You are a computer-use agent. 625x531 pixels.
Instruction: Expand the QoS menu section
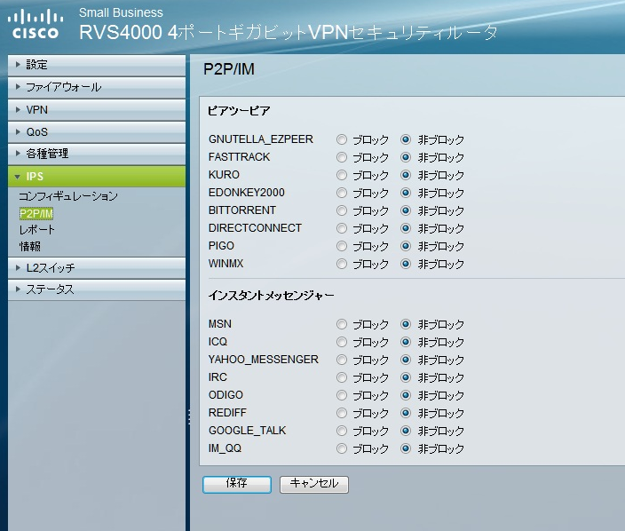(97, 132)
